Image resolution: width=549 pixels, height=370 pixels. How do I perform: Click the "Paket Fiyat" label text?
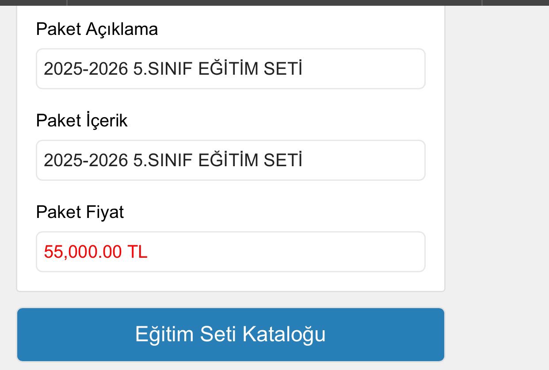(80, 212)
